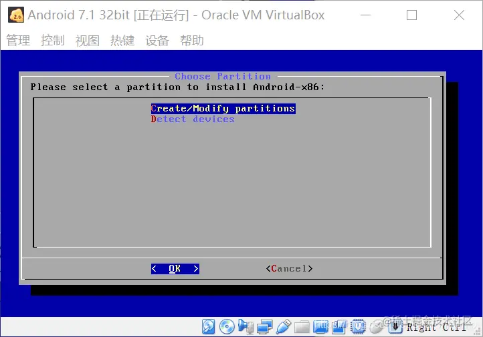Open the 帮助 menu
Viewport: 483px width, 337px height.
192,40
